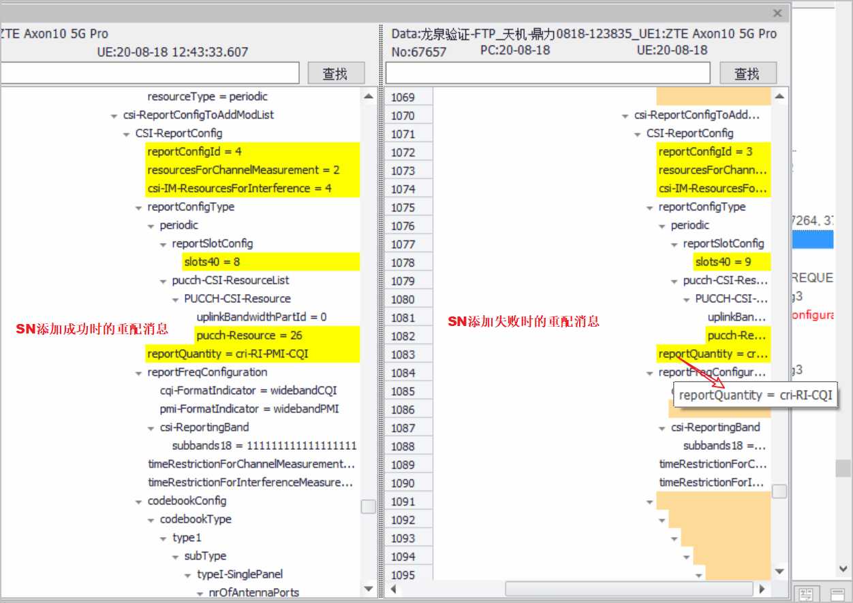Click right pane scroll up arrow

pyautogui.click(x=779, y=97)
